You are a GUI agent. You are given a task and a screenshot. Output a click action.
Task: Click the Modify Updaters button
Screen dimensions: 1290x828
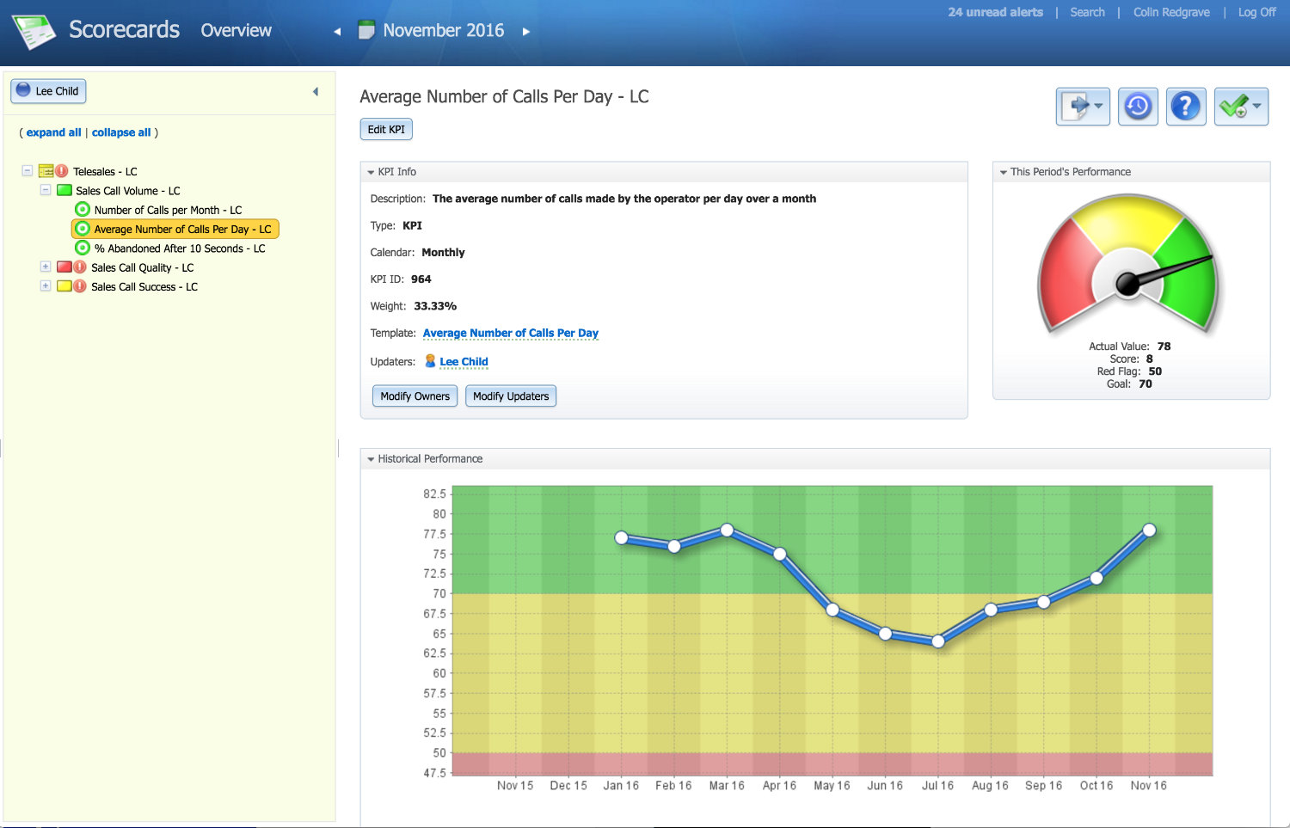coord(511,396)
